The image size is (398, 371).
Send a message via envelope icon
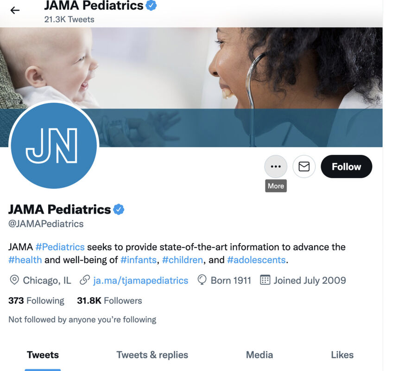pyautogui.click(x=304, y=166)
